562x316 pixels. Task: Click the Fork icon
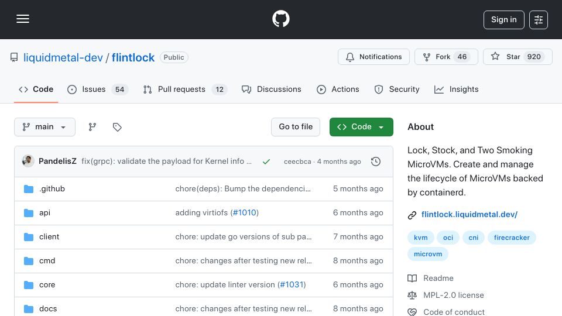click(x=427, y=57)
